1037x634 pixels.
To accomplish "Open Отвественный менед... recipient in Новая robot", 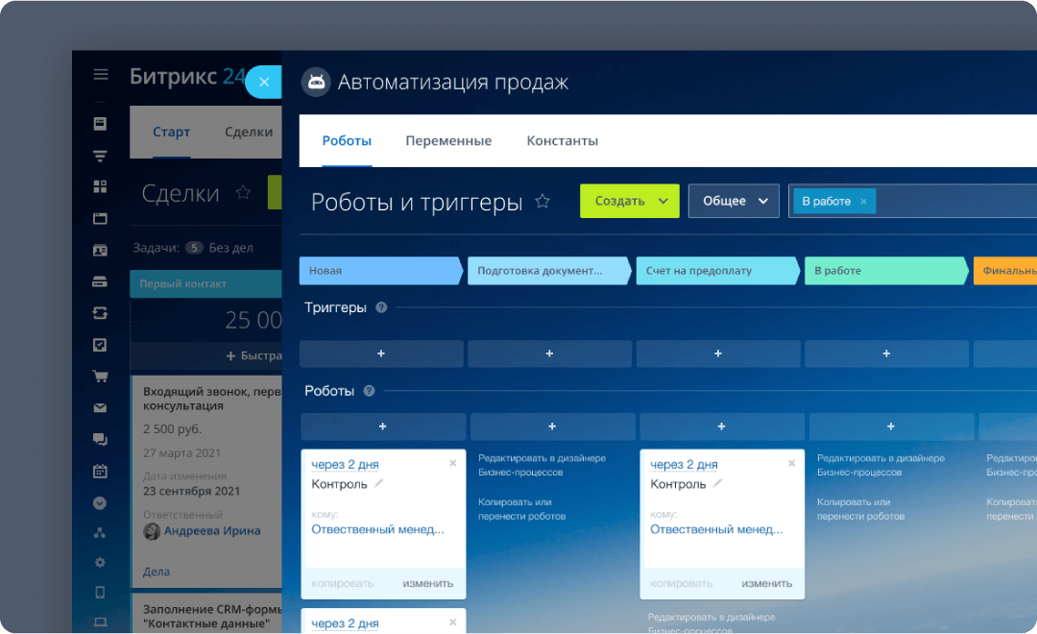I will click(377, 529).
